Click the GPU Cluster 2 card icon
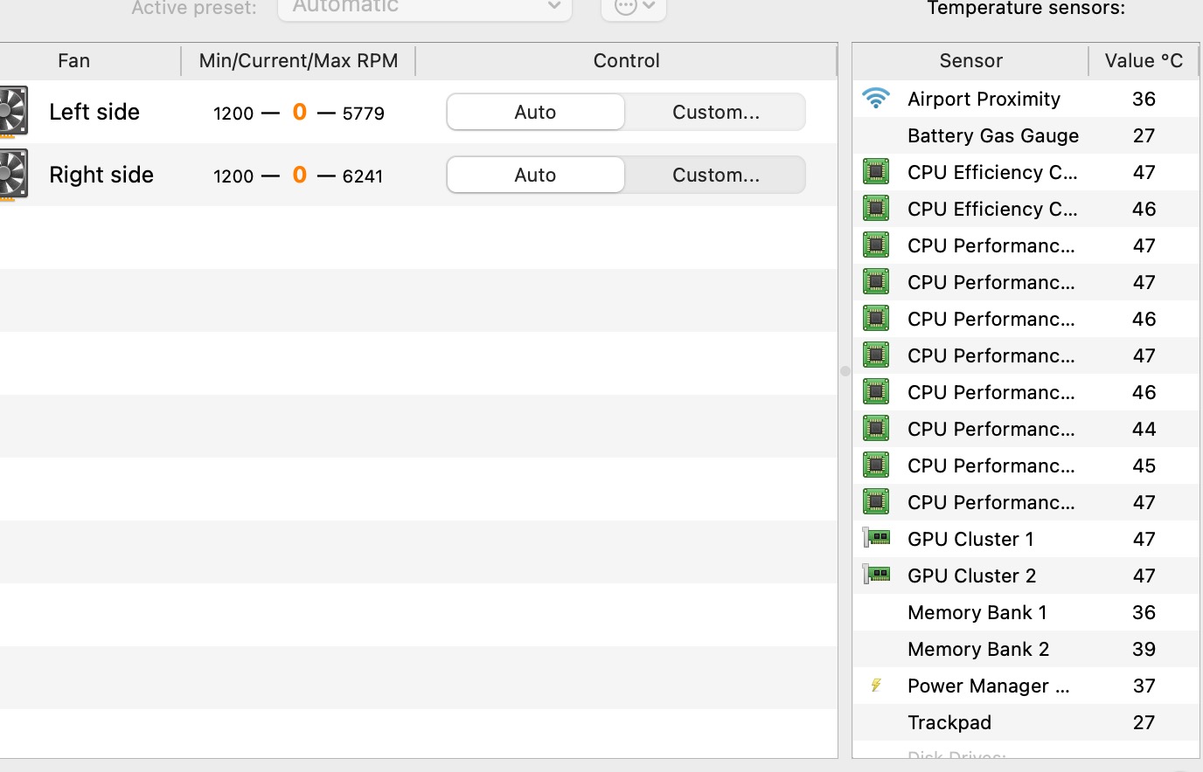Image resolution: width=1203 pixels, height=772 pixels. [x=876, y=575]
